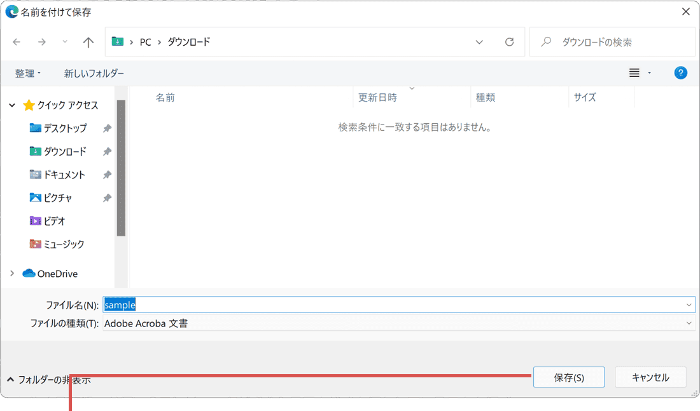This screenshot has height=411, width=700.
Task: Toggle sort order on 更新日時 column
Action: pyautogui.click(x=376, y=97)
